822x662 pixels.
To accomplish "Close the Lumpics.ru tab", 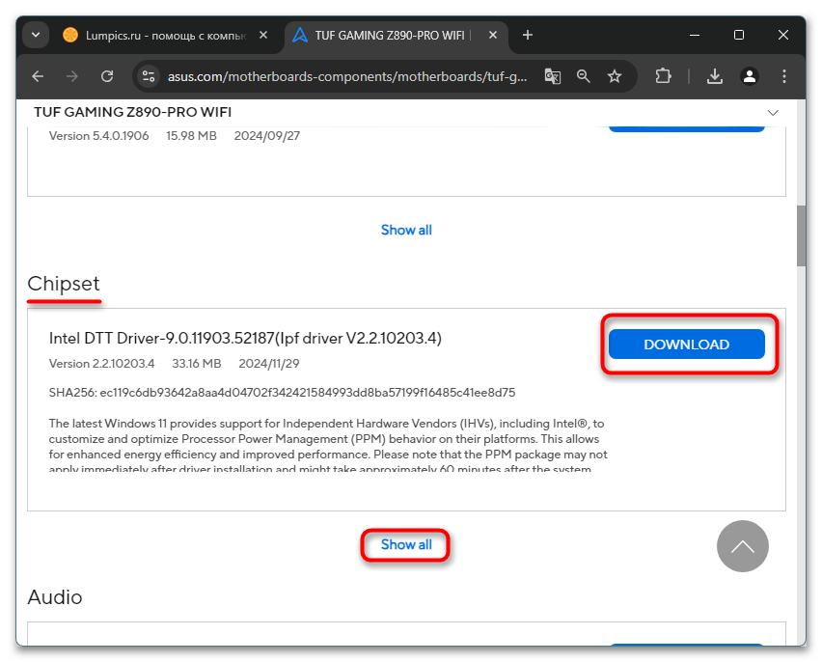I will click(x=263, y=35).
